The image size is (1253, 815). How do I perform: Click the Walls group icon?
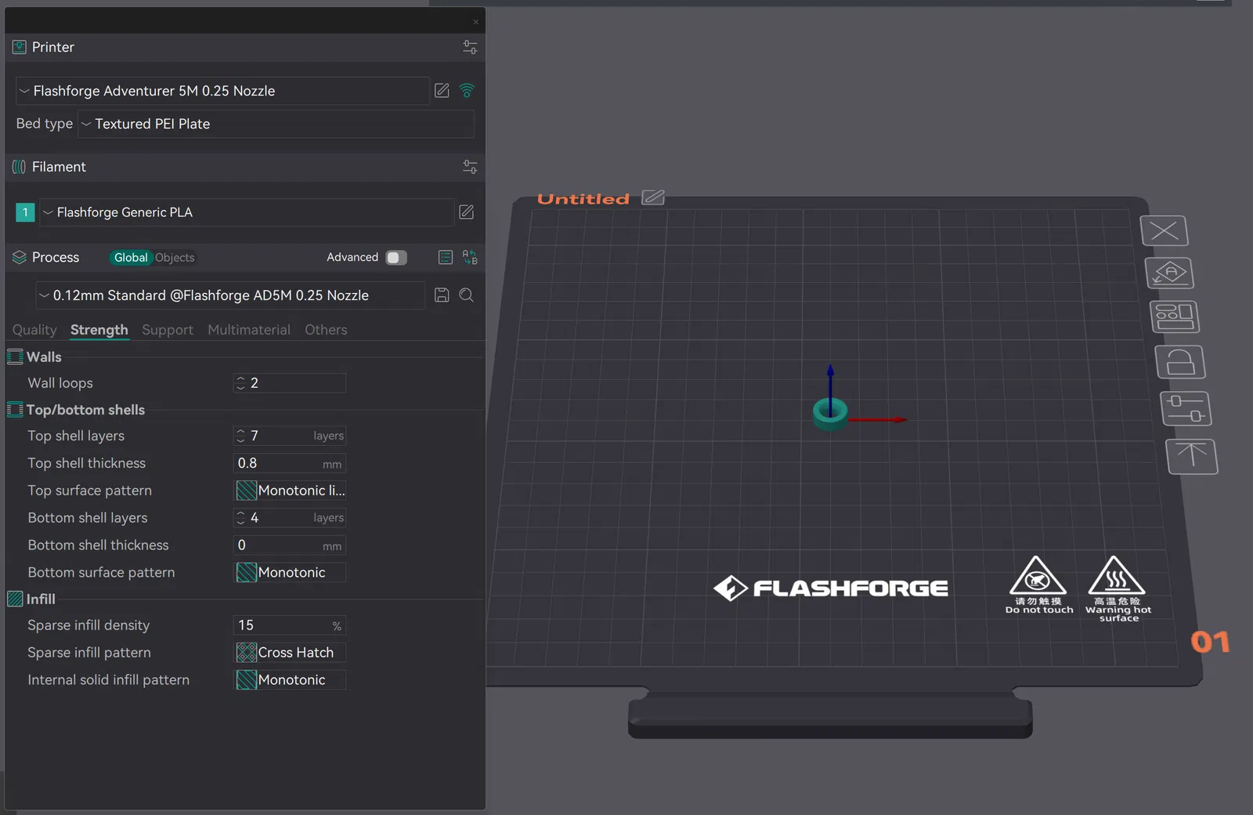click(x=15, y=357)
